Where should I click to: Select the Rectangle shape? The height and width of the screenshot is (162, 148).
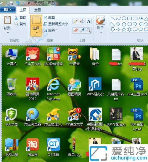[129, 18]
